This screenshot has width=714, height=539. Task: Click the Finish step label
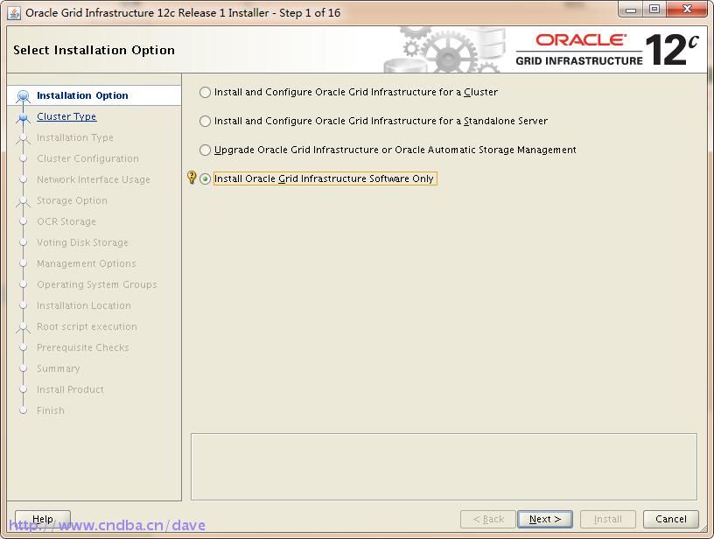click(51, 410)
